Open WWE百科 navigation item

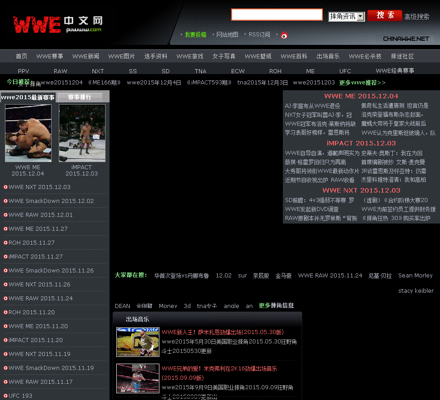[x=294, y=57]
